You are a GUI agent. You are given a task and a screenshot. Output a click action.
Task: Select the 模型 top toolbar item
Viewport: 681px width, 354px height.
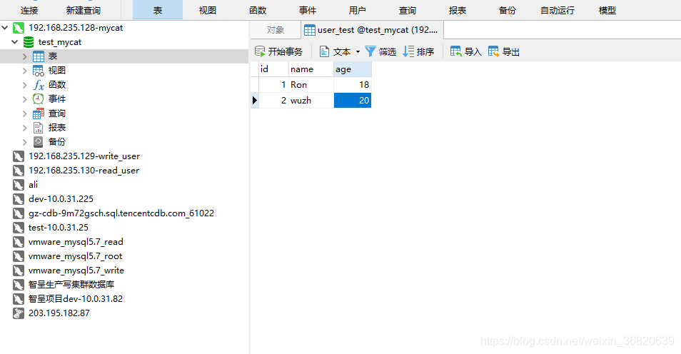(607, 11)
